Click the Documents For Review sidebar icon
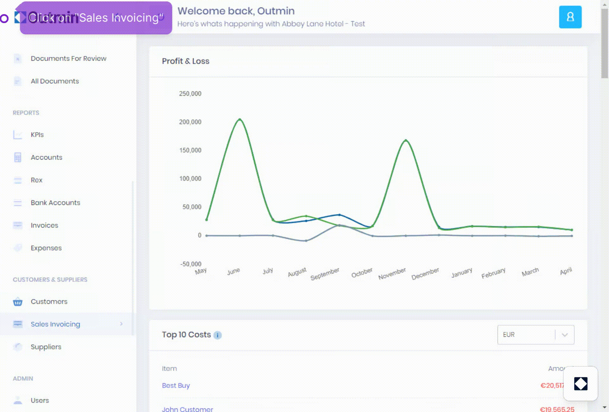Image resolution: width=609 pixels, height=412 pixels. click(x=18, y=58)
